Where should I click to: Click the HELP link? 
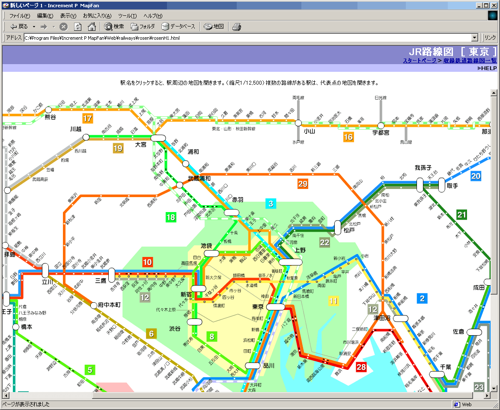(487, 68)
